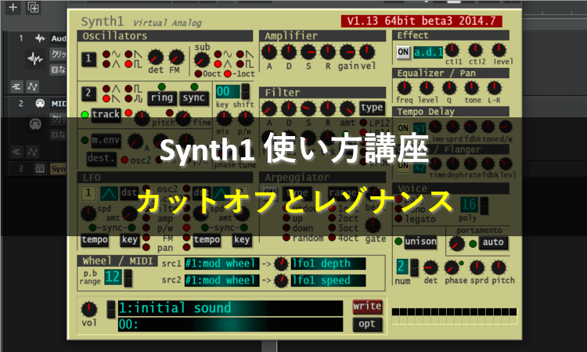Viewport: 587px width, 352px height.
Task: Enable the oscillator ring modulation button
Action: pos(161,98)
